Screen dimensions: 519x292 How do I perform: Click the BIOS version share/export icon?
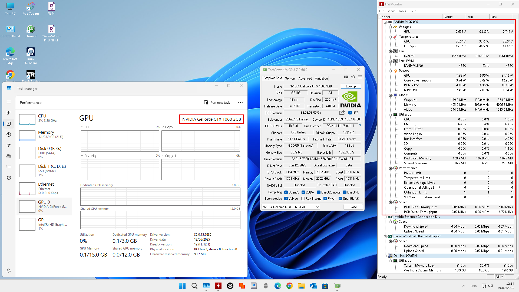click(x=342, y=113)
